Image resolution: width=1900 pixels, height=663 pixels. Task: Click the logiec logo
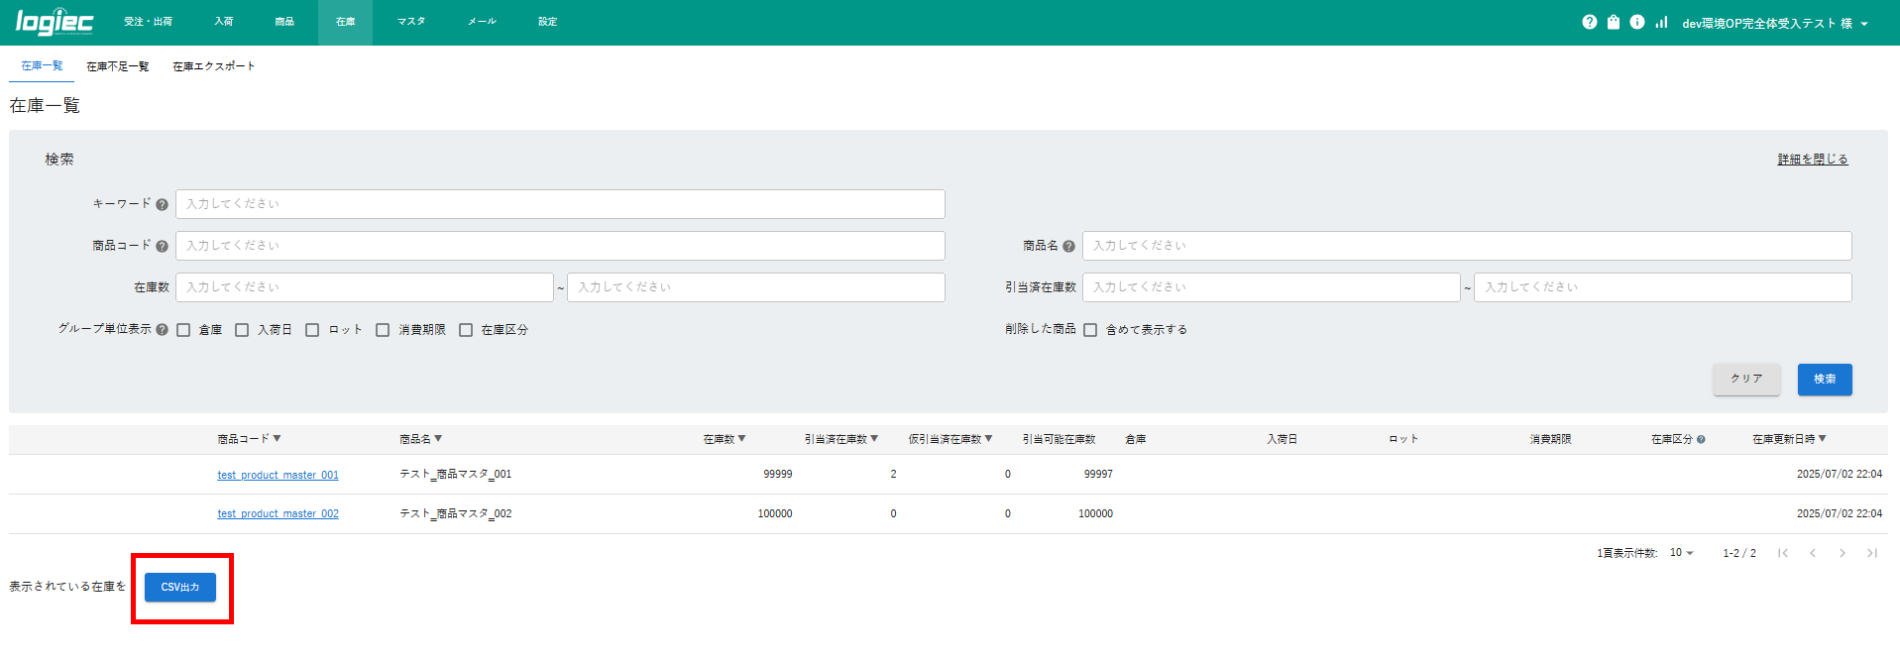pos(55,22)
